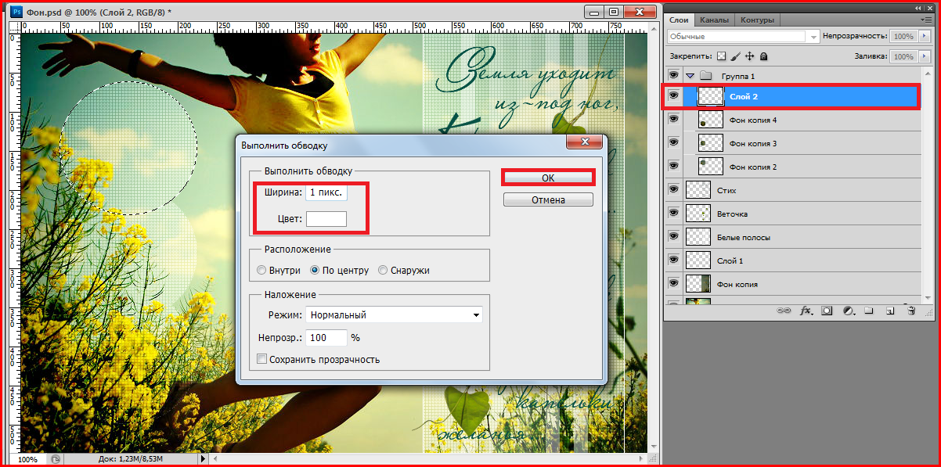Click the Ширина width field
The image size is (941, 467).
[326, 192]
